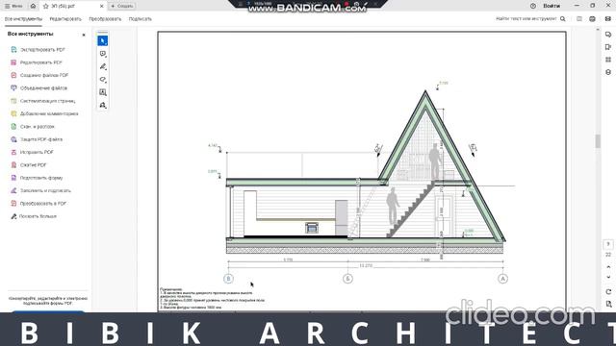The height and width of the screenshot is (346, 616).
Task: Open the Создание файлов PDF tool
Action: (x=44, y=75)
